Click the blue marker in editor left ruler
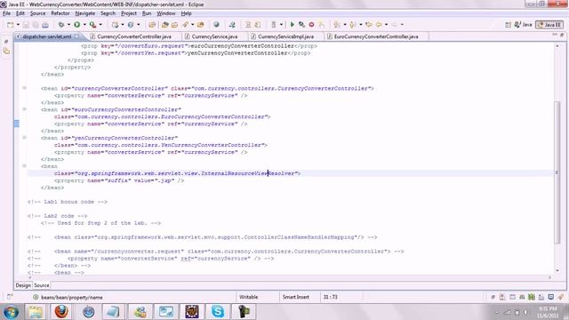 point(17,124)
